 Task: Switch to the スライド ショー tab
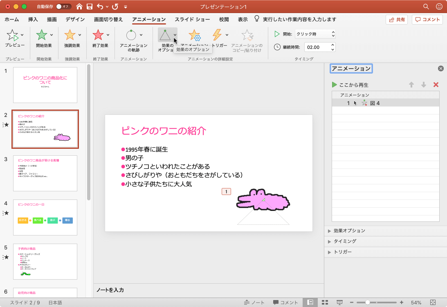point(192,20)
